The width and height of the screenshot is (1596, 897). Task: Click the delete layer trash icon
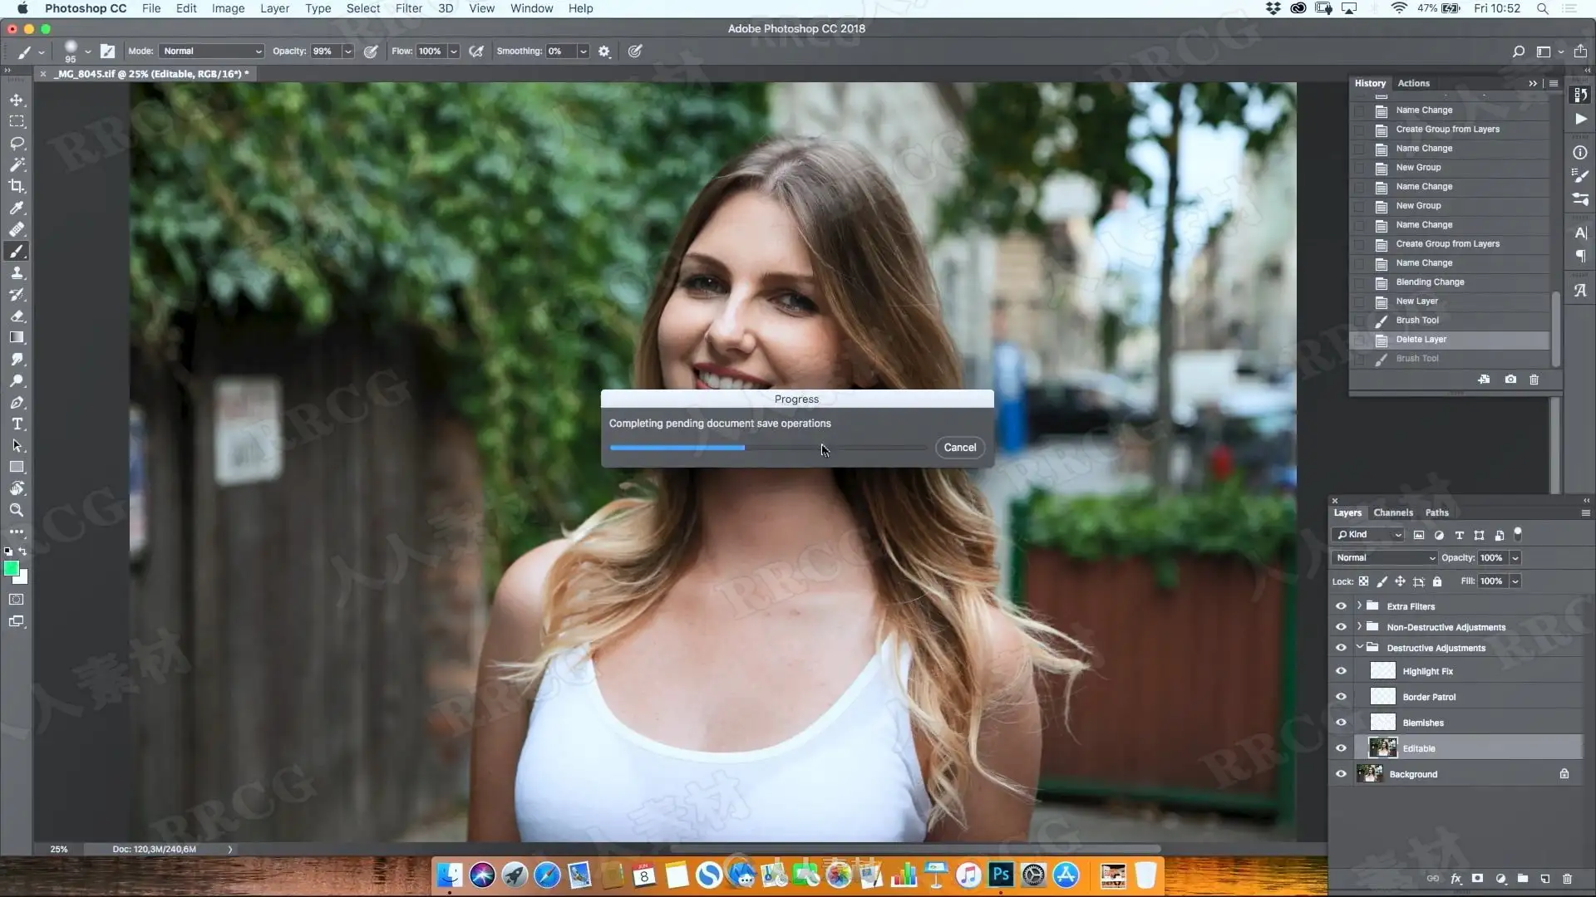1567,878
